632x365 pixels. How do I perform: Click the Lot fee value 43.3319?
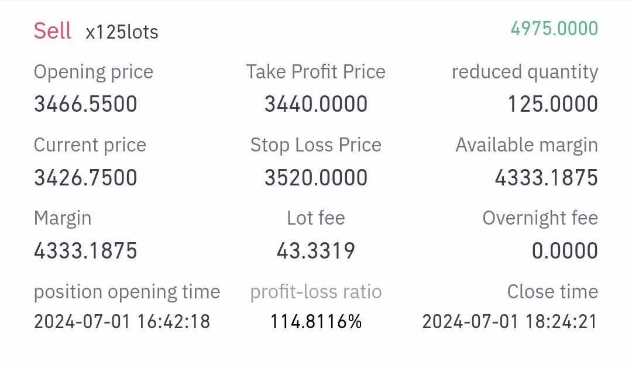[316, 250]
